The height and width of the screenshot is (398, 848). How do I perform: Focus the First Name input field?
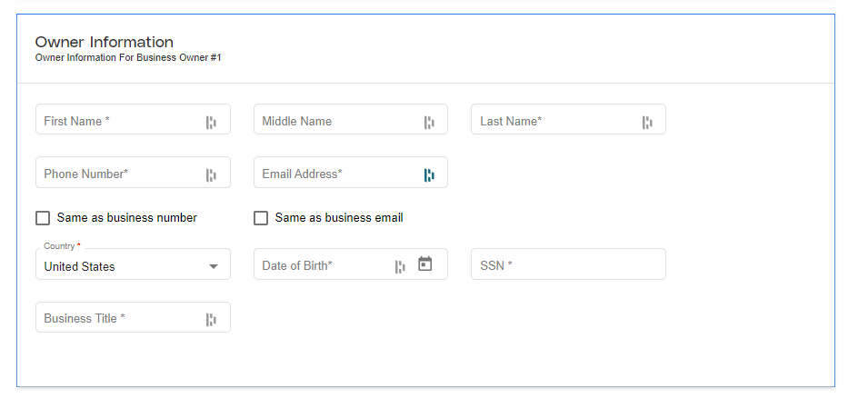pos(133,120)
